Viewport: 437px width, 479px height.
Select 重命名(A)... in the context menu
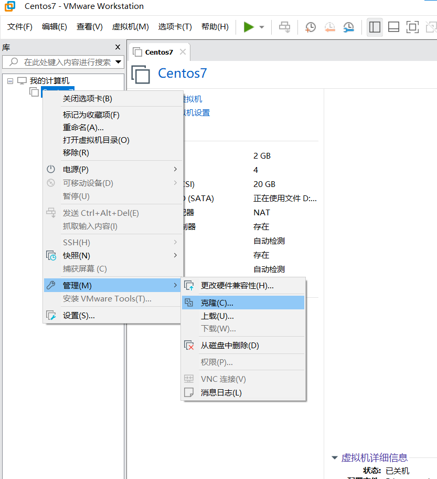coord(113,128)
